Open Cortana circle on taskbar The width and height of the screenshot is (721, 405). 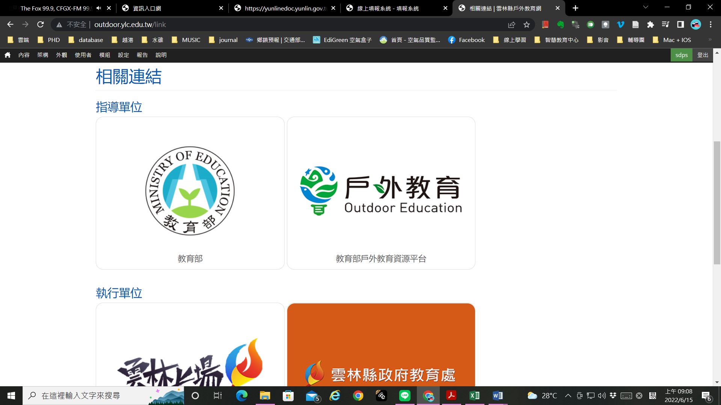(195, 396)
